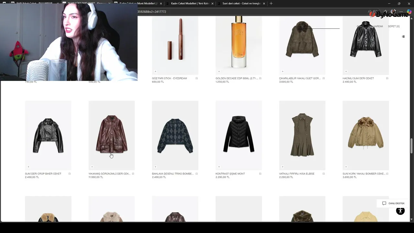Open a new browser tab with the plus

[271, 4]
